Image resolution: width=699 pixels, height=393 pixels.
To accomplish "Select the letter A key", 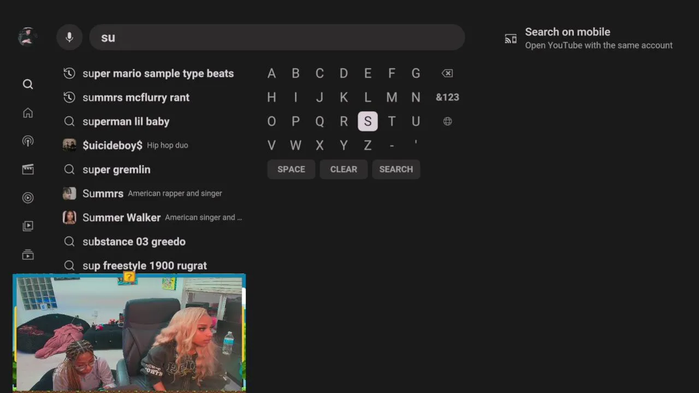I will pos(271,73).
